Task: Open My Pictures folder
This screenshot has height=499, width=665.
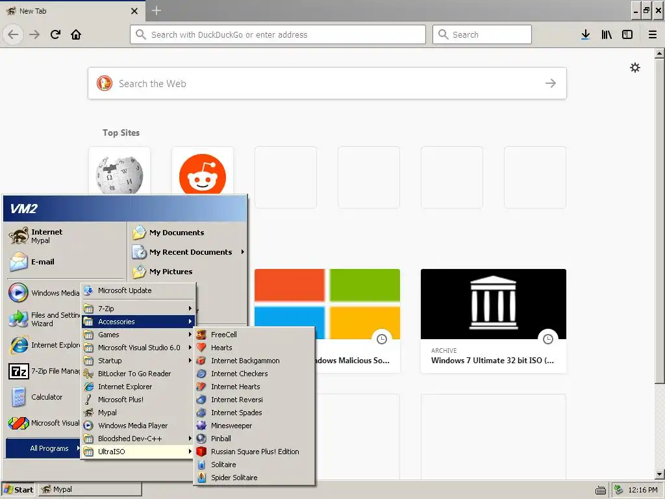Action: click(x=188, y=272)
